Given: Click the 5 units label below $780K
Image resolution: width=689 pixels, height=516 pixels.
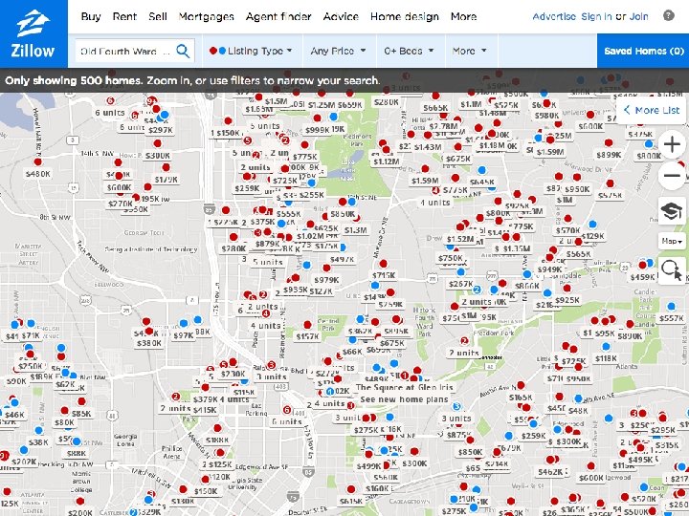Looking at the screenshot, I should [268, 262].
